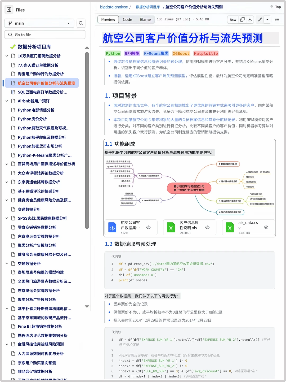Click sidebar scrollbar up arrow
Screen dimensions: 286x382
[87, 48]
